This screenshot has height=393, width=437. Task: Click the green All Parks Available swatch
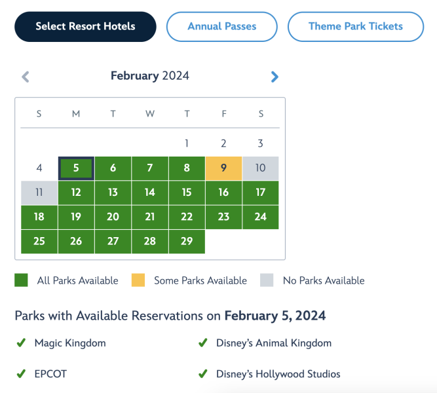pos(22,280)
